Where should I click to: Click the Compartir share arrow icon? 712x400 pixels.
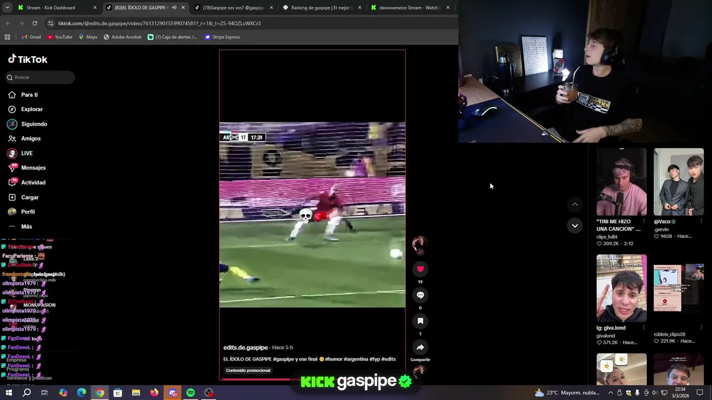(x=420, y=347)
